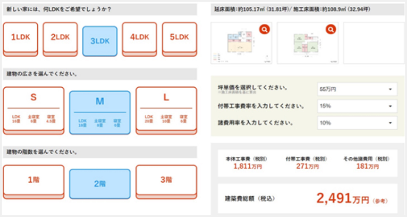The height and width of the screenshot is (217, 407).
Task: Click magnifier icon on first floor plan
Action: [265, 29]
